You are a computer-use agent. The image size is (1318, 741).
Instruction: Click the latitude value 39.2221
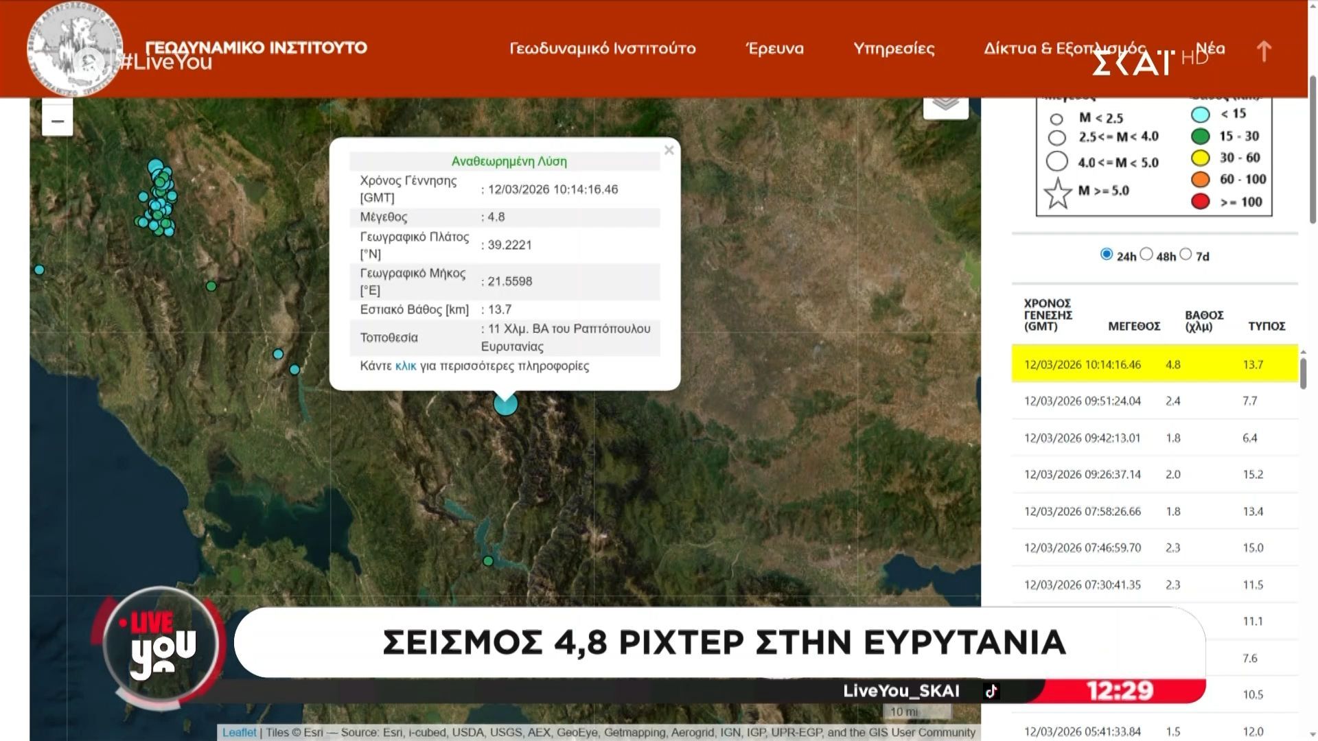[509, 245]
